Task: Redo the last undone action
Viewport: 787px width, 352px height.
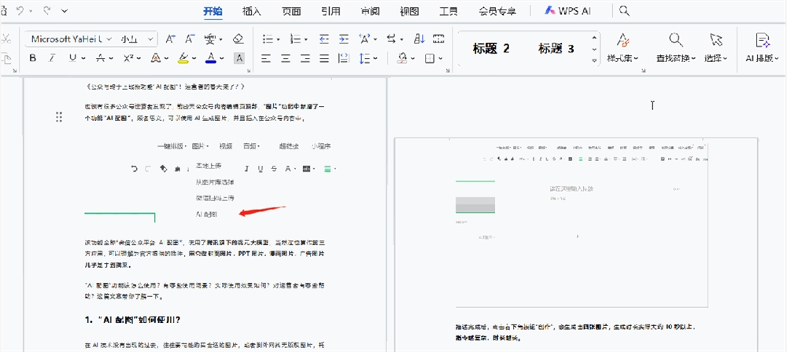Action: (46, 10)
